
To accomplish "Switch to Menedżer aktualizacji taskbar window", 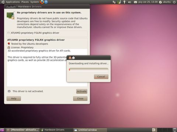I will [23, 130].
